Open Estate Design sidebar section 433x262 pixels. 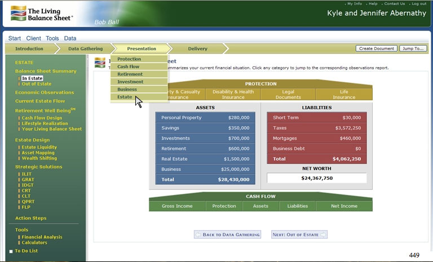pyautogui.click(x=32, y=140)
